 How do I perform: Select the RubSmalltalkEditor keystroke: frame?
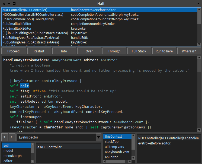point(99,29)
